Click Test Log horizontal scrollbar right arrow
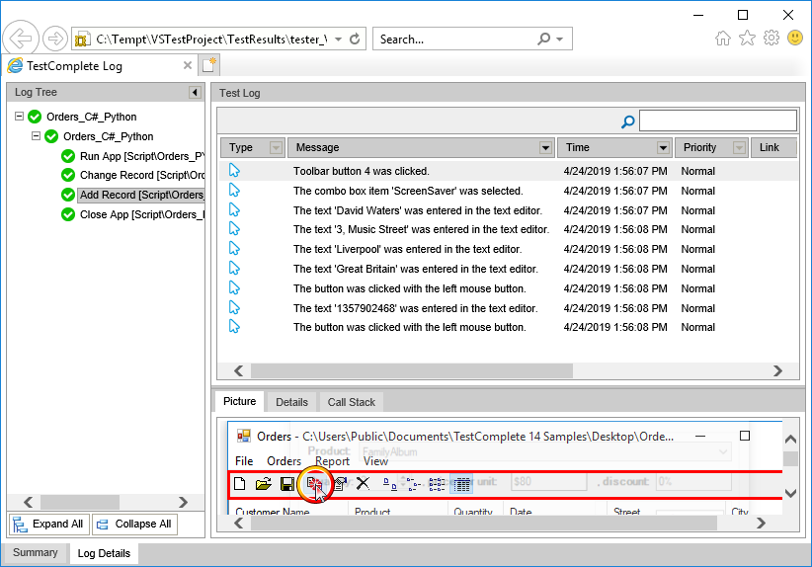812x567 pixels. (777, 370)
